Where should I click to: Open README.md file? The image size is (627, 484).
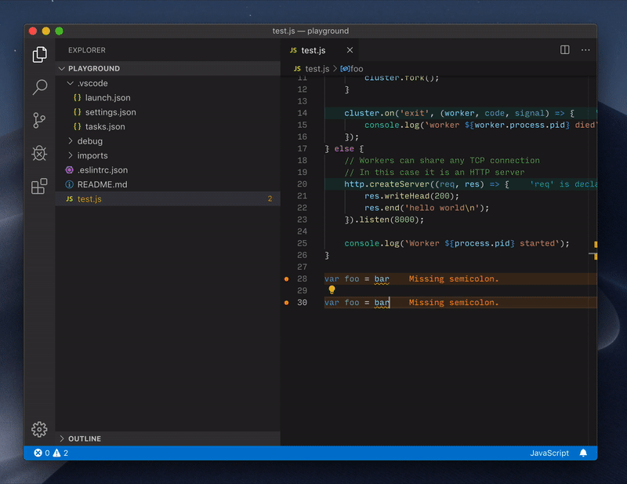[x=102, y=184]
